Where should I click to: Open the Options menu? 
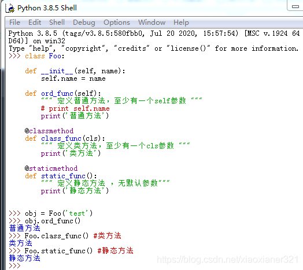point(117,22)
